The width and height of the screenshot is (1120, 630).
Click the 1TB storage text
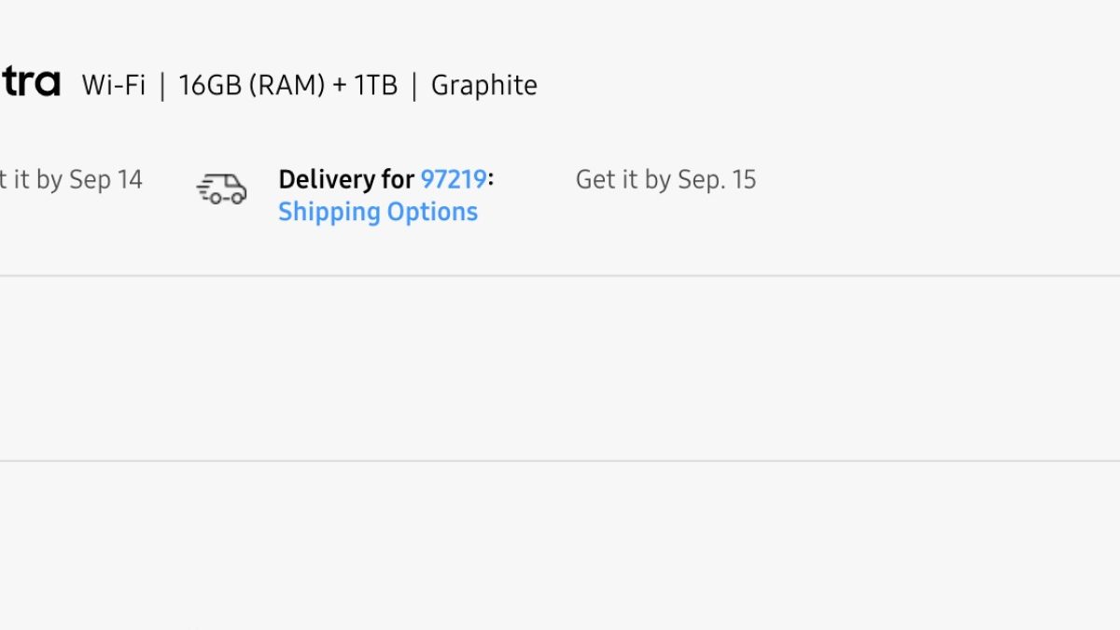[375, 85]
